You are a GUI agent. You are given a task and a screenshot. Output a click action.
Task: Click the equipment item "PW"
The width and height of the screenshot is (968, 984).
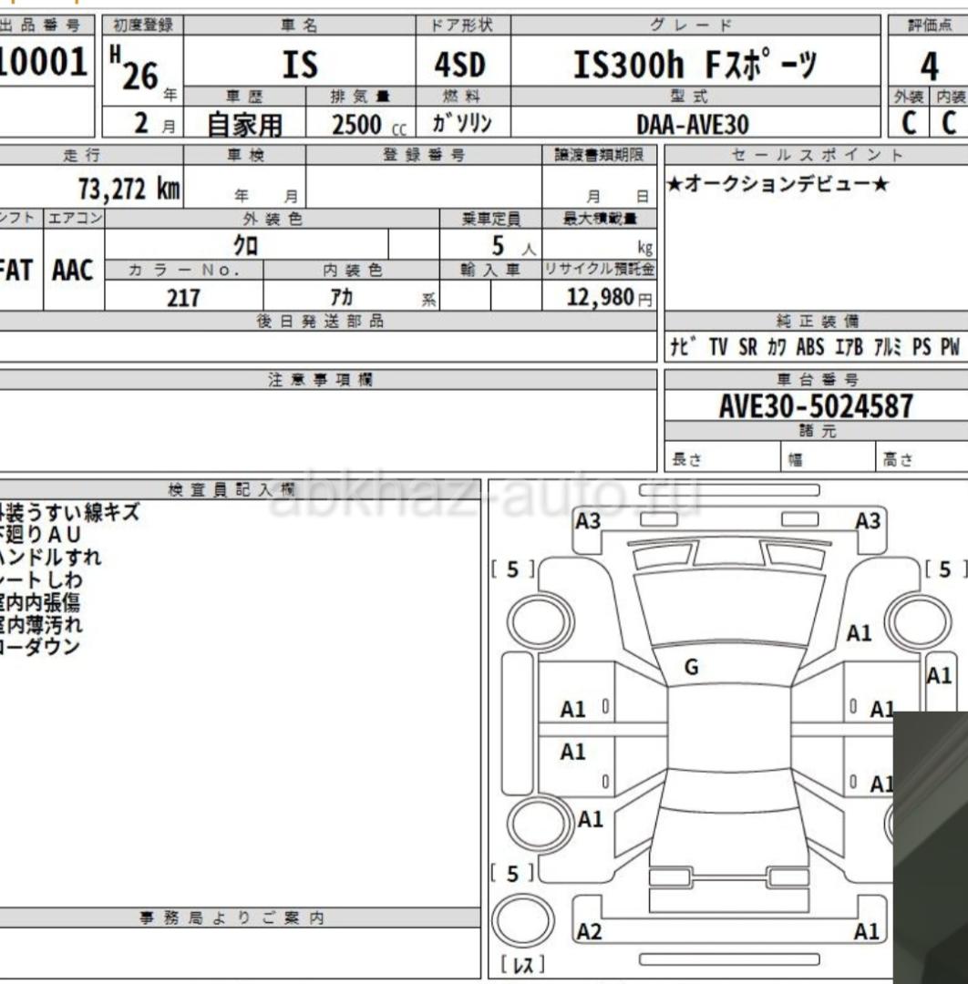click(x=950, y=347)
